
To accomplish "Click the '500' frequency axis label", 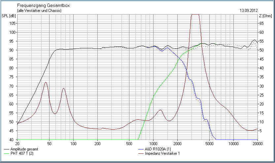I will click(x=129, y=144).
